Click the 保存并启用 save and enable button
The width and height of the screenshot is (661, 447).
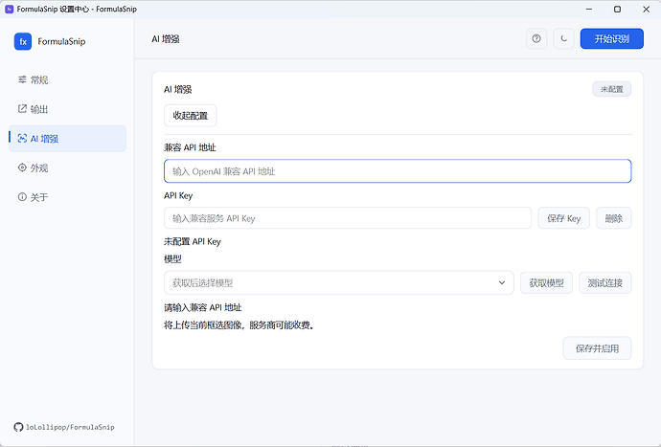point(597,348)
